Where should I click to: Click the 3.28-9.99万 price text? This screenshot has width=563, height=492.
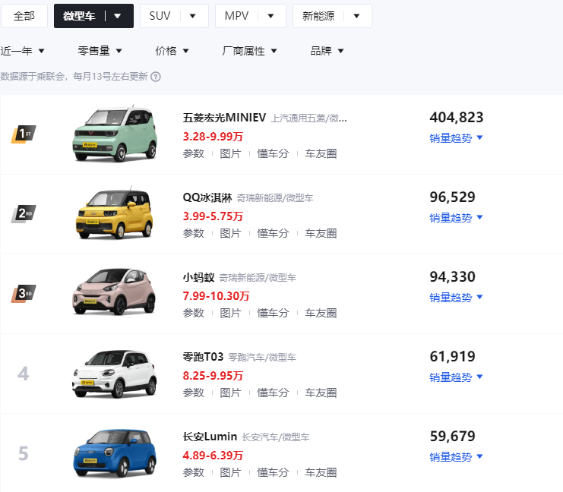[213, 137]
